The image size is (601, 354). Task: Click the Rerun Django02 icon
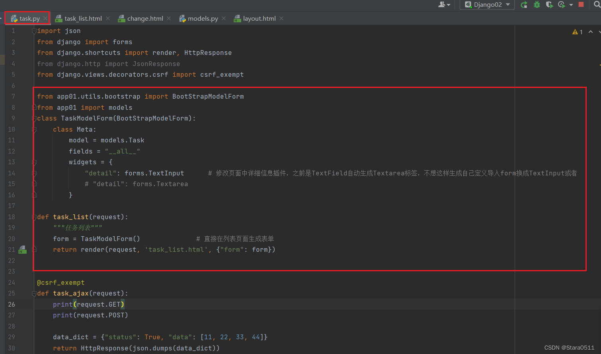click(x=524, y=5)
